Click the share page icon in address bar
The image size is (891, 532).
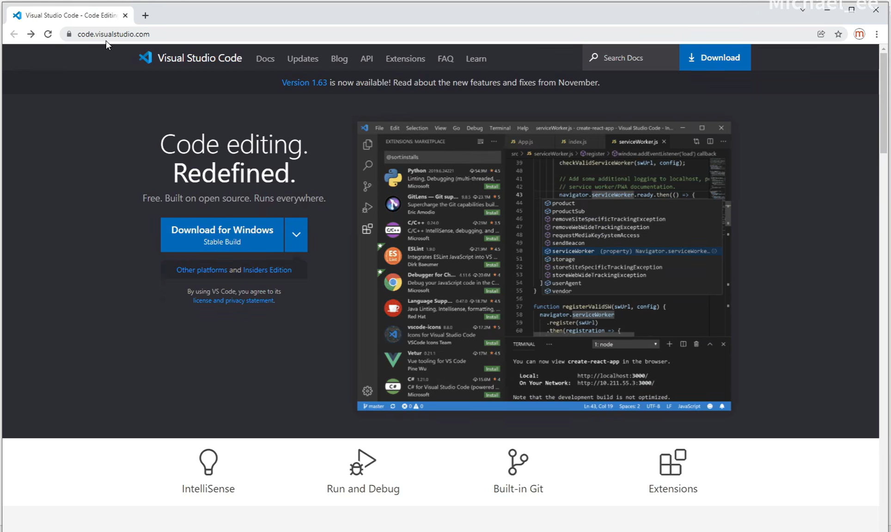coord(821,34)
